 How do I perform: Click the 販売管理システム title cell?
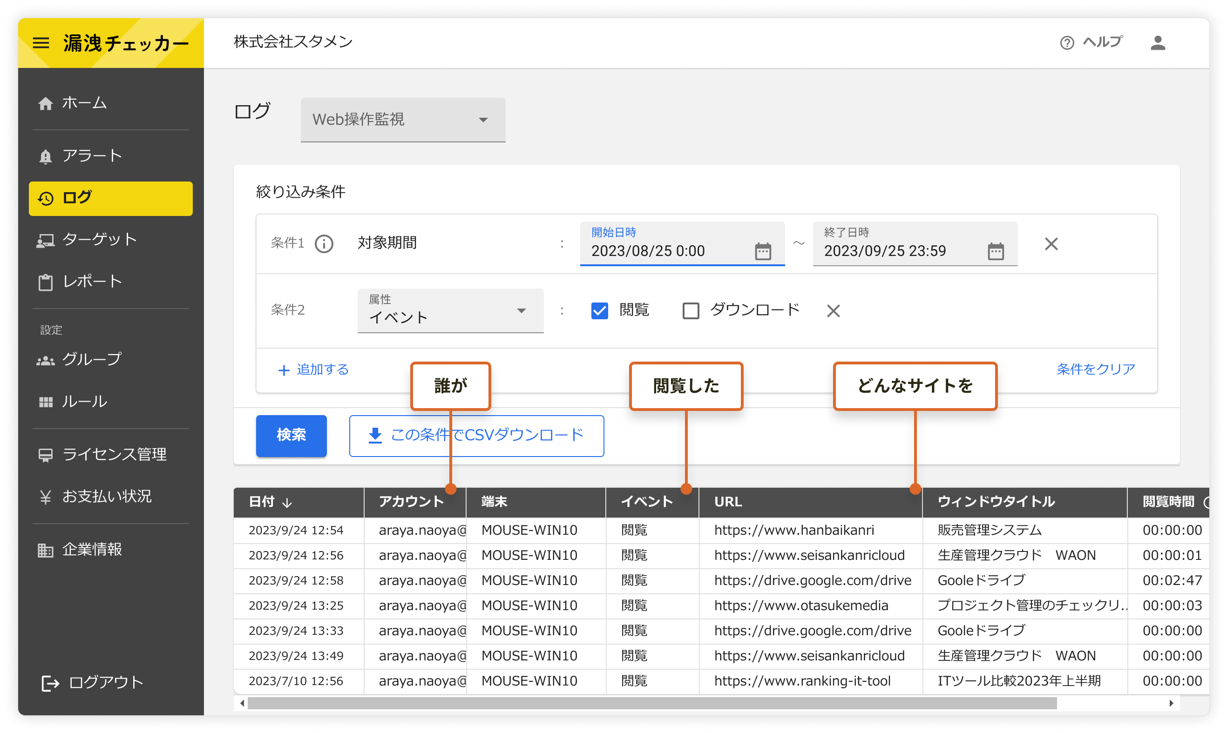coord(1024,531)
